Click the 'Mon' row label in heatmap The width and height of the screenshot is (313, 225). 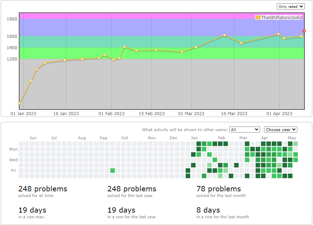pyautogui.click(x=13, y=149)
